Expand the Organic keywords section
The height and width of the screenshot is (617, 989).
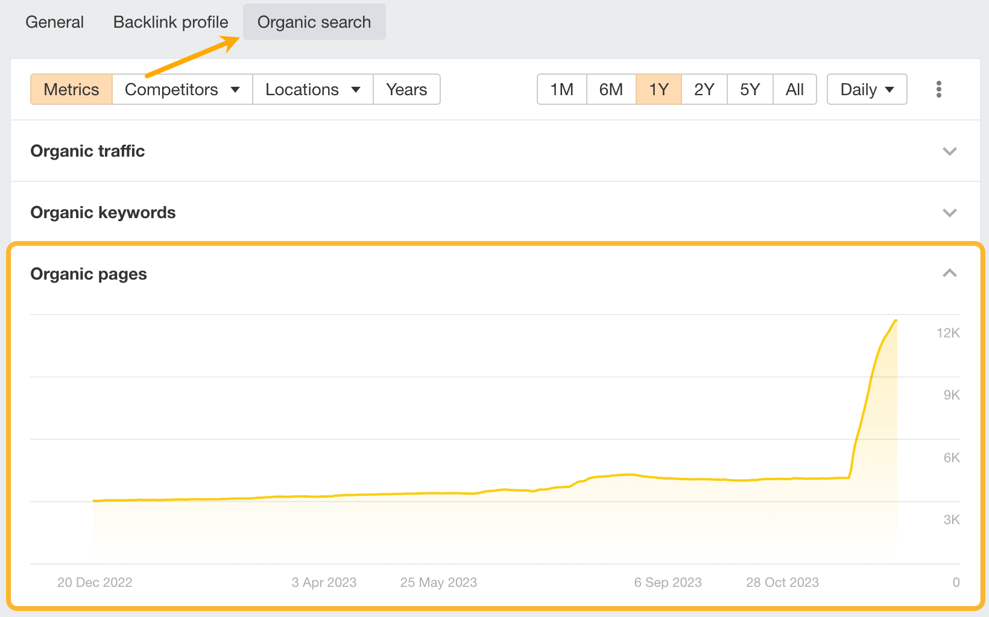coord(950,213)
